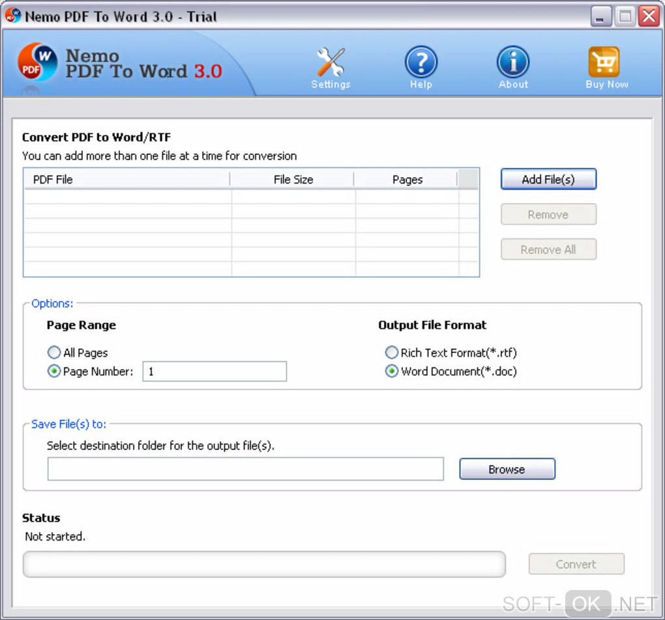Click the Browse button
Image resolution: width=665 pixels, height=620 pixels.
pyautogui.click(x=507, y=469)
